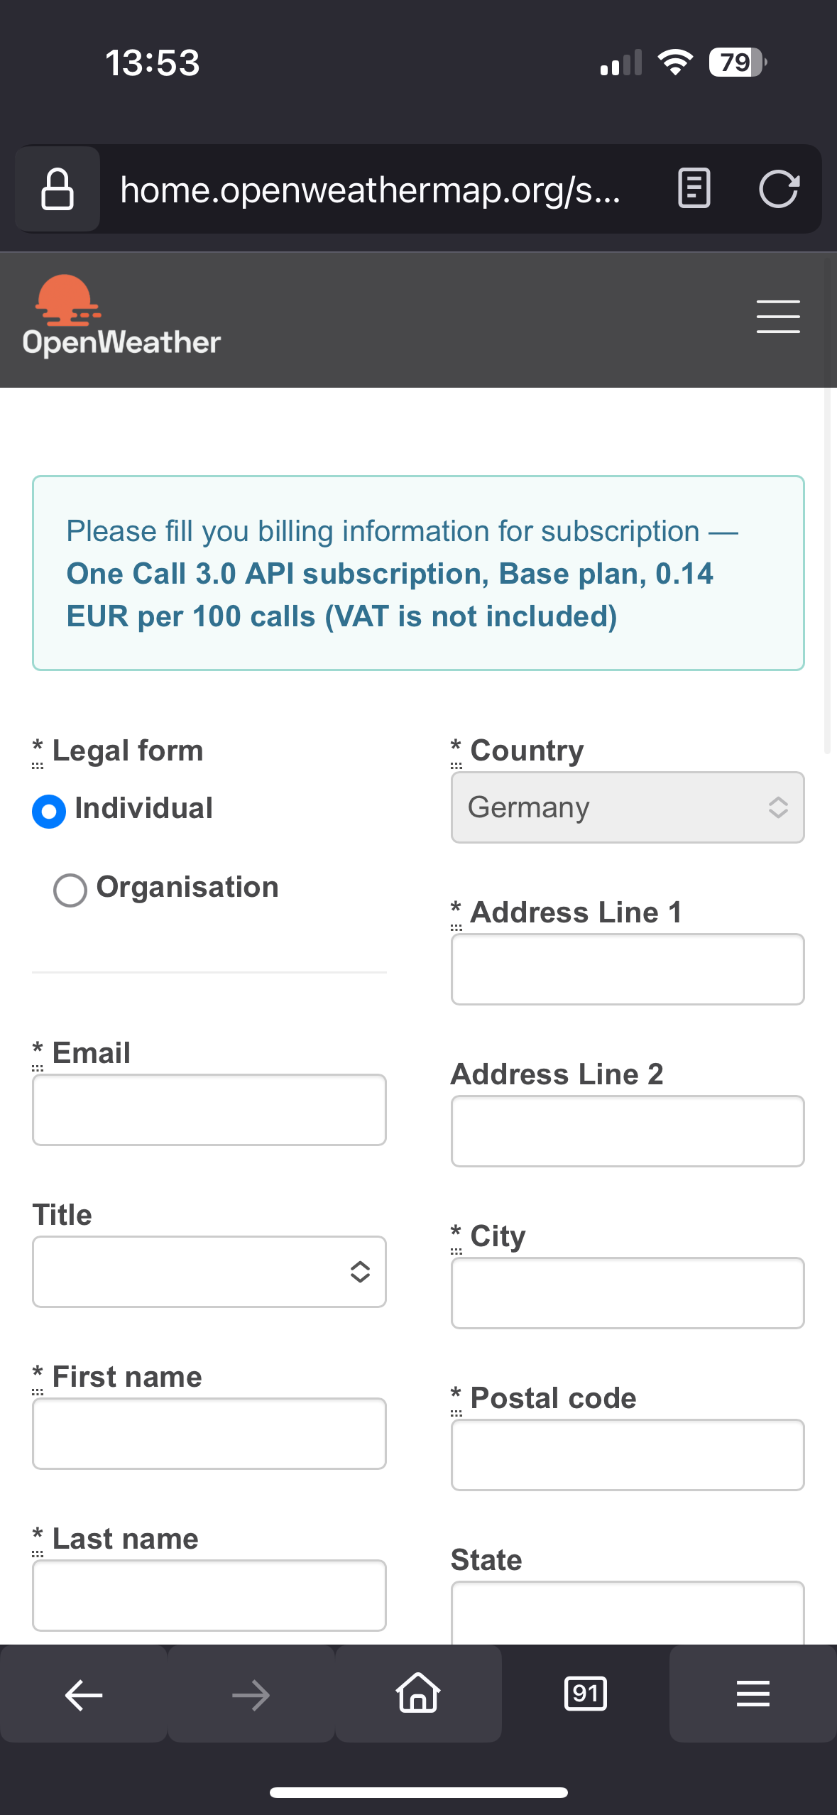Select the Organisation legal form option

(x=70, y=890)
